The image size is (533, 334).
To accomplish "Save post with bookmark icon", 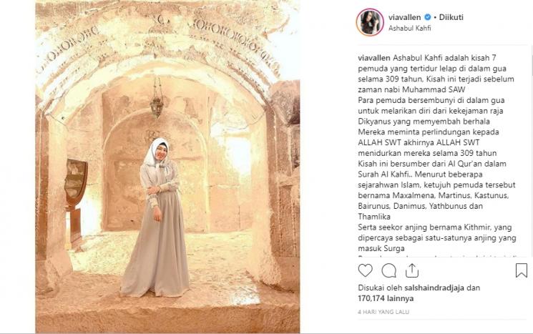I will point(521,270).
